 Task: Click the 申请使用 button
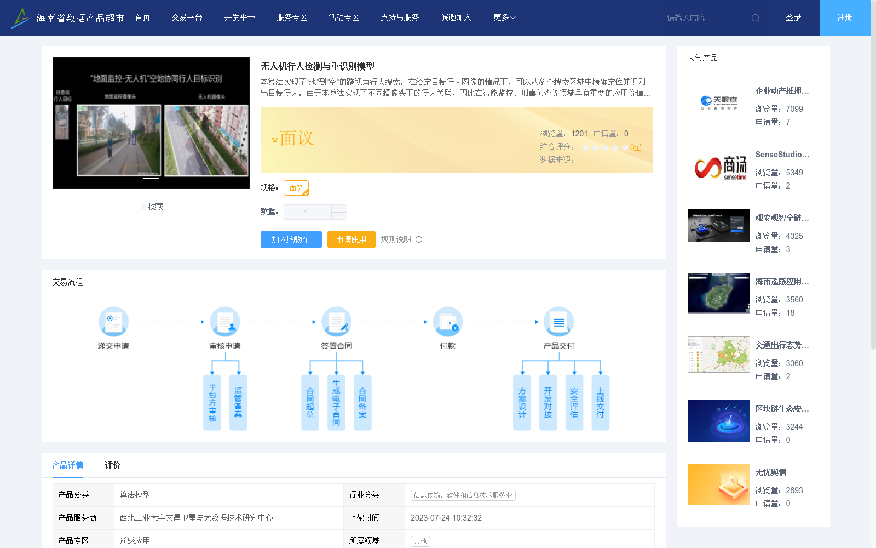coord(351,239)
